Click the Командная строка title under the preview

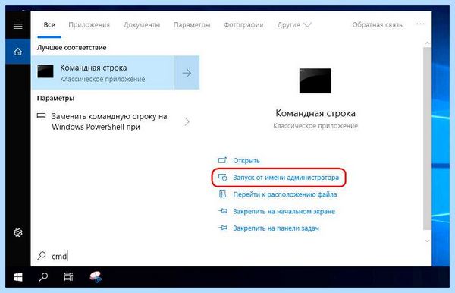click(x=315, y=113)
